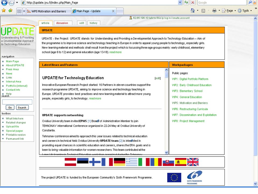Screen dimensions: 258x194
Task: Open the edit tab
Action: point(82,23)
